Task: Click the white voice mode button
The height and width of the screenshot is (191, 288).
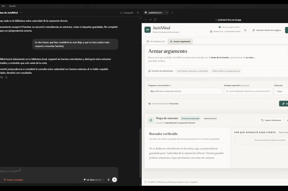Action: pyautogui.click(x=114, y=180)
